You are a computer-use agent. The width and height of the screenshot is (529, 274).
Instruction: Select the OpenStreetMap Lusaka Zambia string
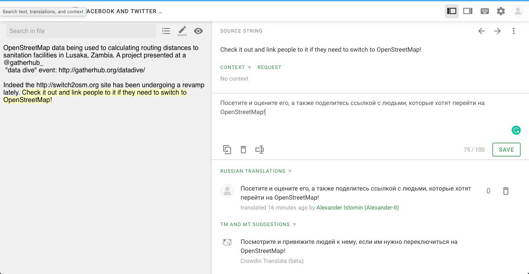coord(101,55)
